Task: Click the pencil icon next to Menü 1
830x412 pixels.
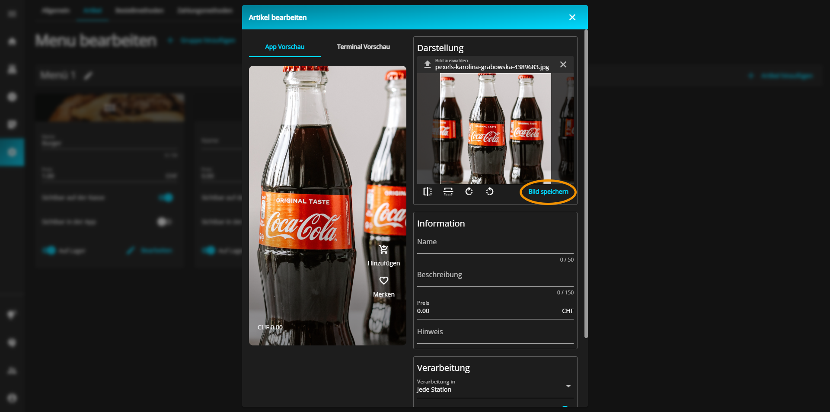Action: tap(88, 76)
